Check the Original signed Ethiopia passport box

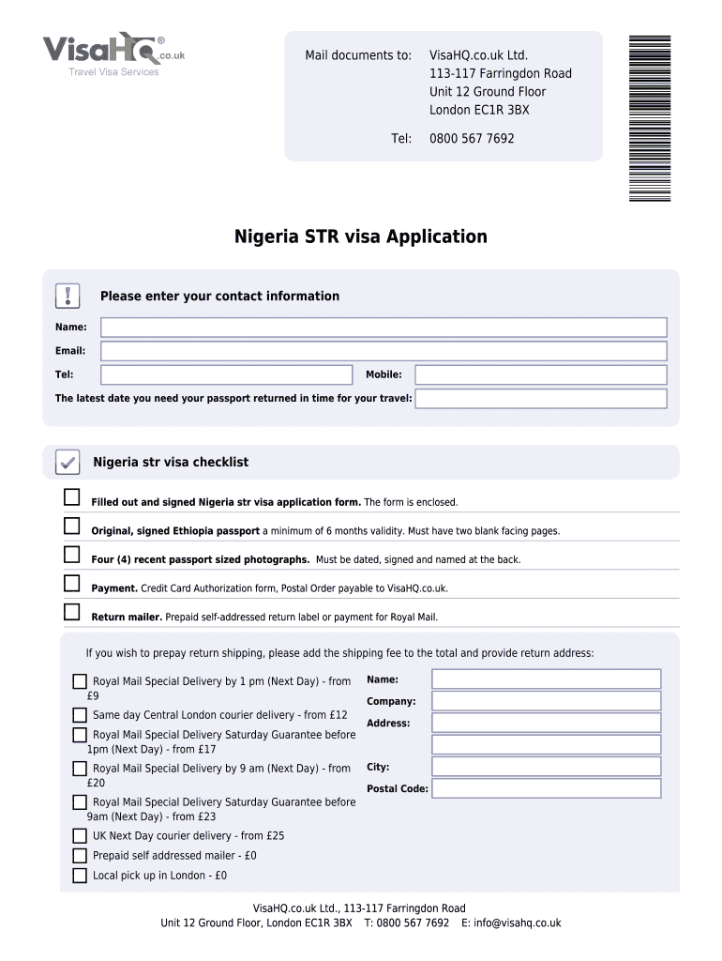coord(72,526)
